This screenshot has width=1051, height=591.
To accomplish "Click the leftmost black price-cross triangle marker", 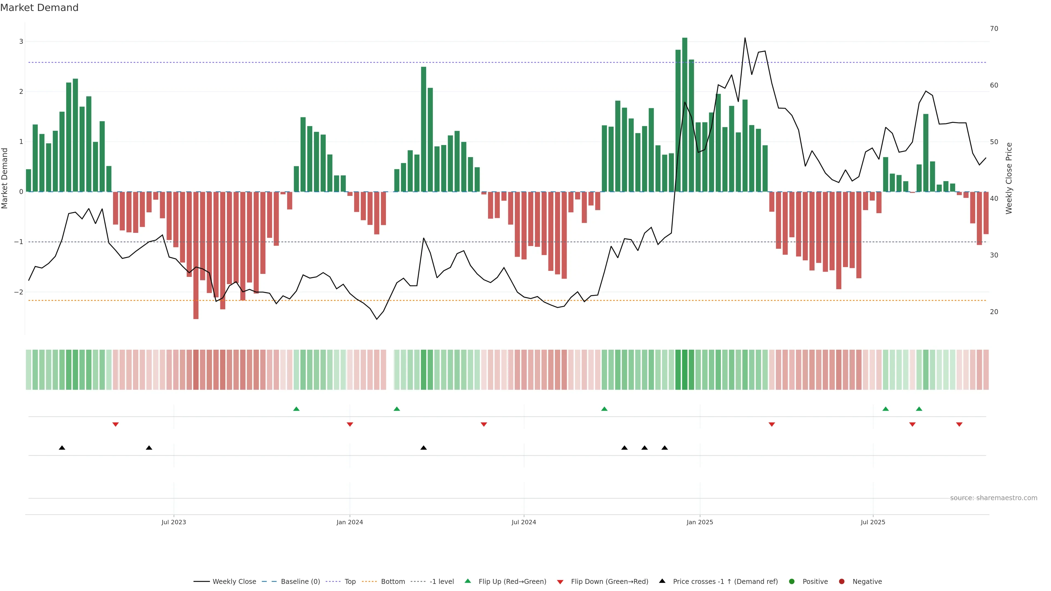I will (x=62, y=448).
